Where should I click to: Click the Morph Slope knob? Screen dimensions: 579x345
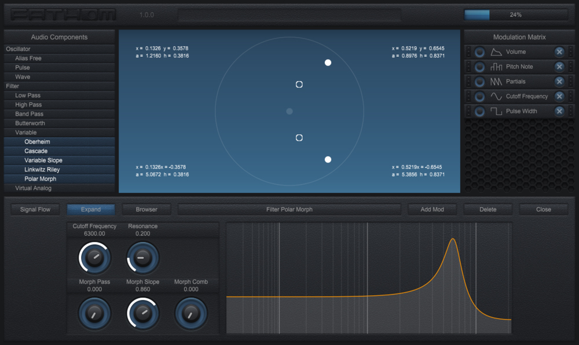pyautogui.click(x=142, y=313)
